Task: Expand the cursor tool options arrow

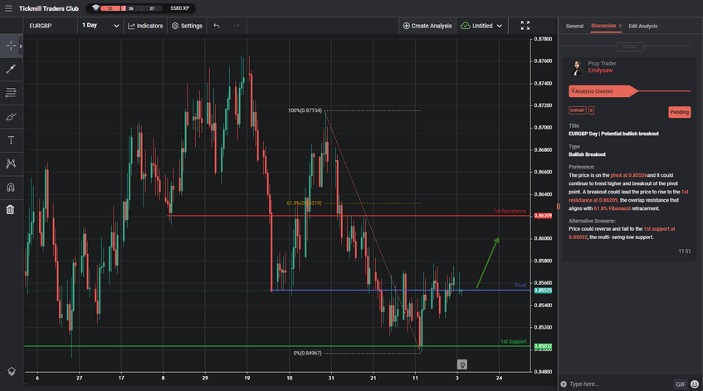Action: [x=21, y=46]
